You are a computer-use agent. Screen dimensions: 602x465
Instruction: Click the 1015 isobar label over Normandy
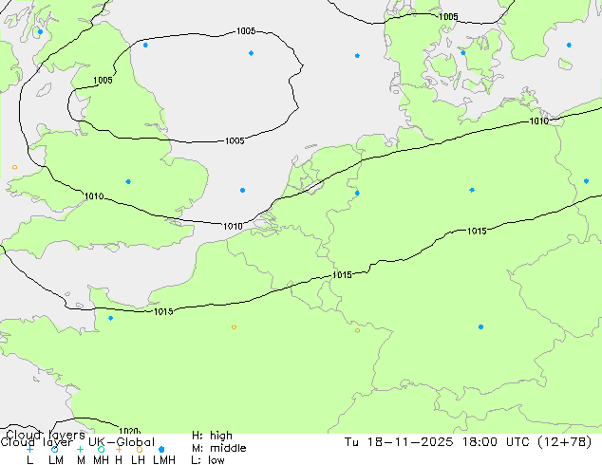coord(163,311)
